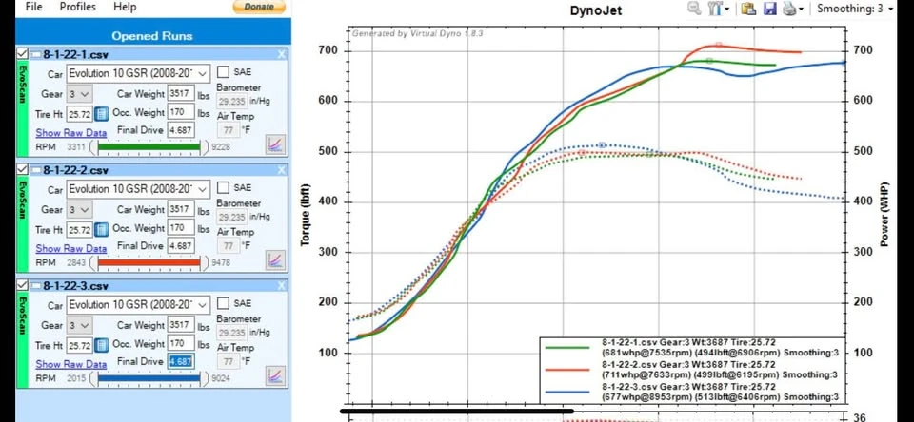Click graph icon in 8-1-22-3.csv panel
Screen dimensions: 914x422
276,376
